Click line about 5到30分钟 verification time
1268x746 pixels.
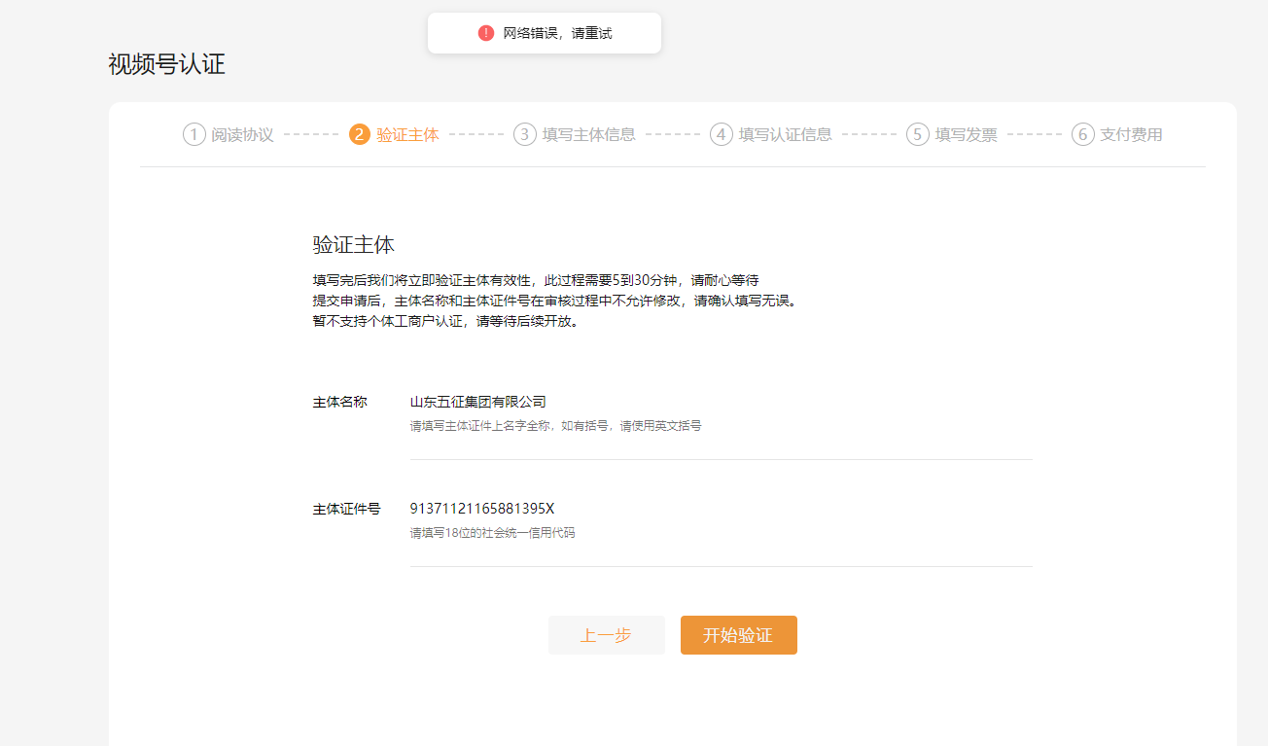536,280
